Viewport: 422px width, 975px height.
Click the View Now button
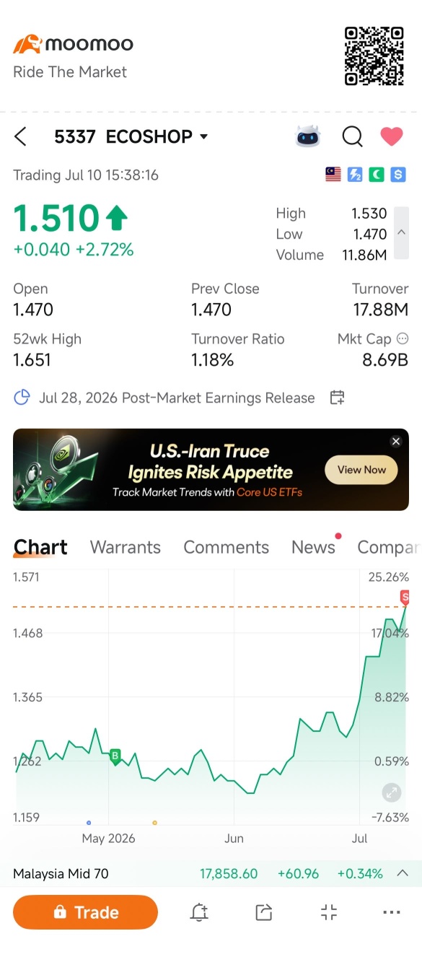pyautogui.click(x=361, y=470)
